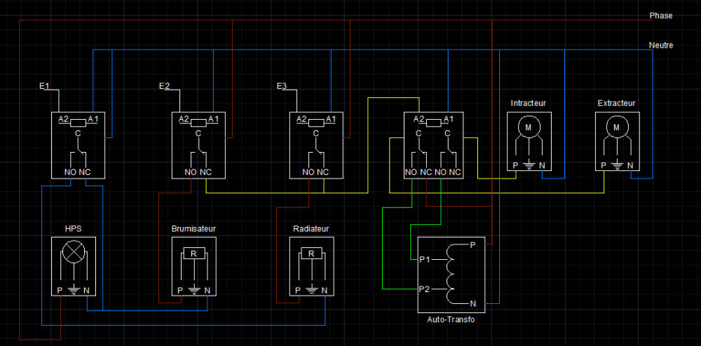Select the Intracteur motor symbol
Image resolution: width=701 pixels, height=346 pixels.
529,127
